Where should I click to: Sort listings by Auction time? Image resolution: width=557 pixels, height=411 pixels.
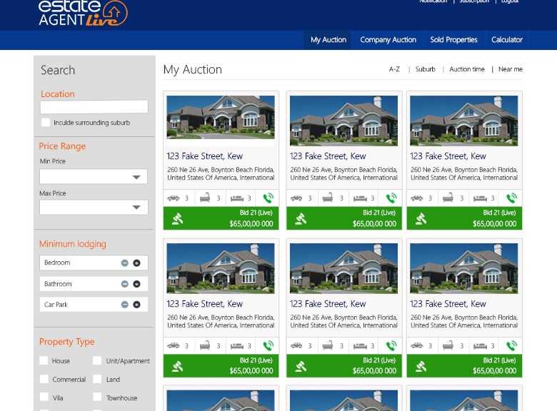pos(467,69)
